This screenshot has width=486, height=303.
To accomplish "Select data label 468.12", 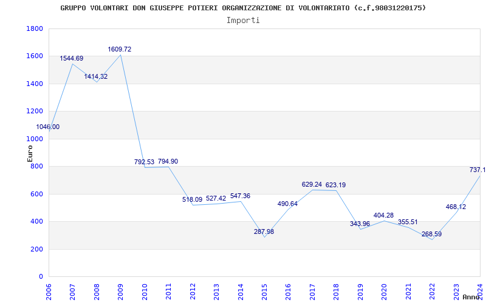I will 456,207.
